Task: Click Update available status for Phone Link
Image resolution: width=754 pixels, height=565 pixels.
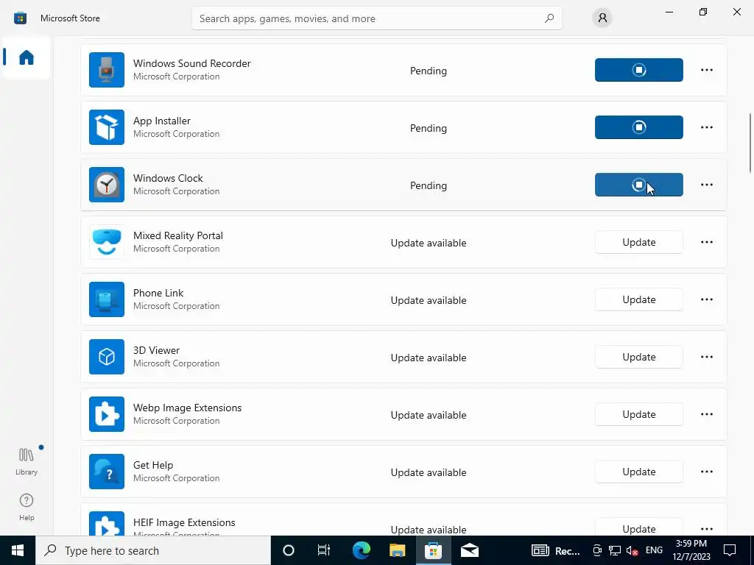Action: [428, 300]
